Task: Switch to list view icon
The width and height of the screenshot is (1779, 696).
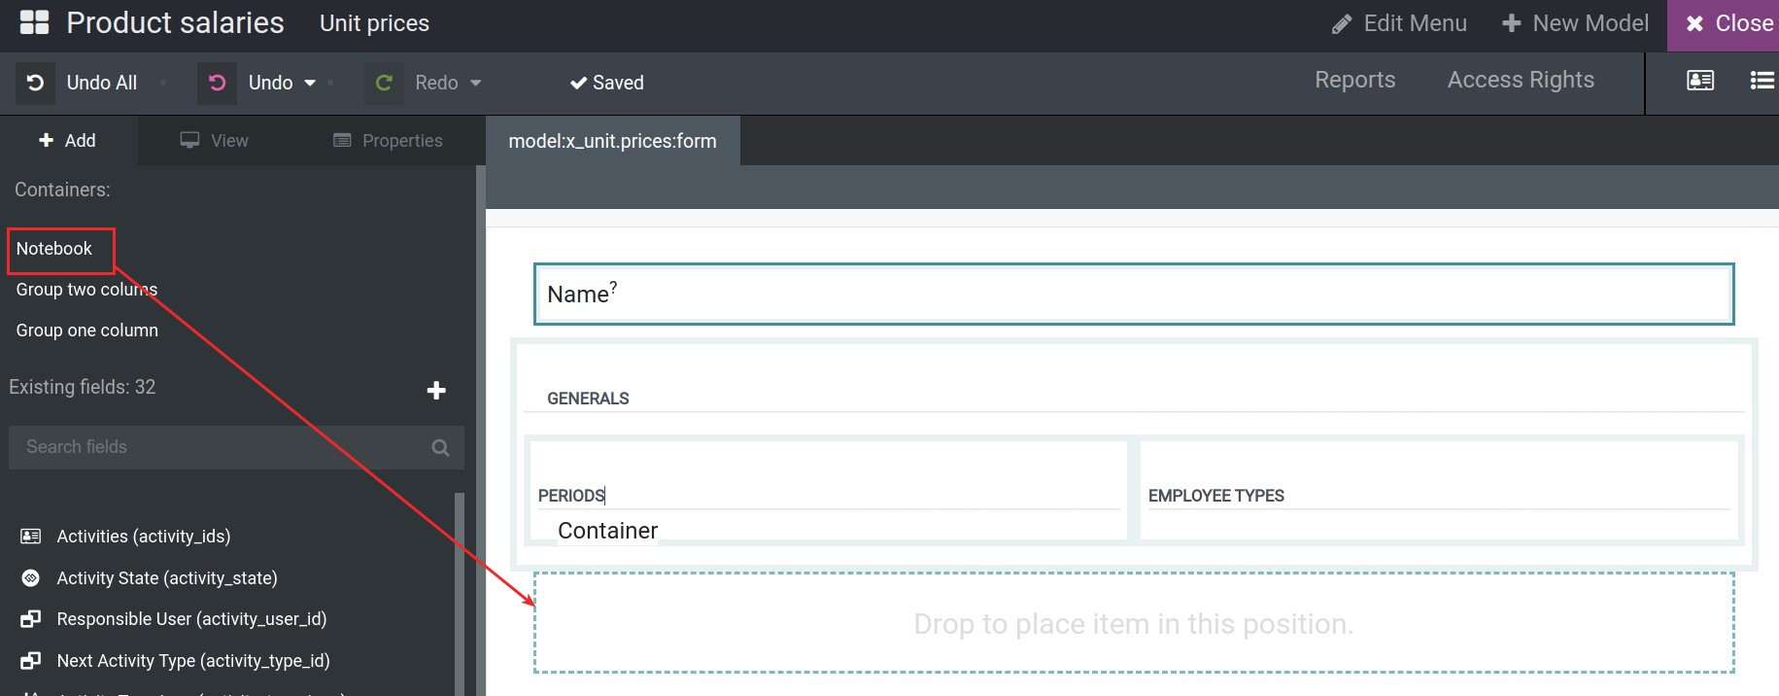Action: point(1762,80)
